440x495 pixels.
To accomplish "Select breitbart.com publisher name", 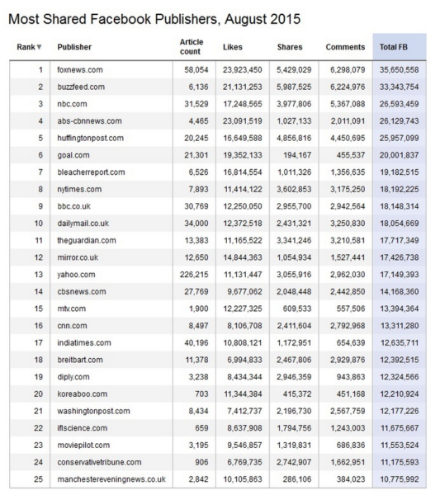I will [x=80, y=360].
